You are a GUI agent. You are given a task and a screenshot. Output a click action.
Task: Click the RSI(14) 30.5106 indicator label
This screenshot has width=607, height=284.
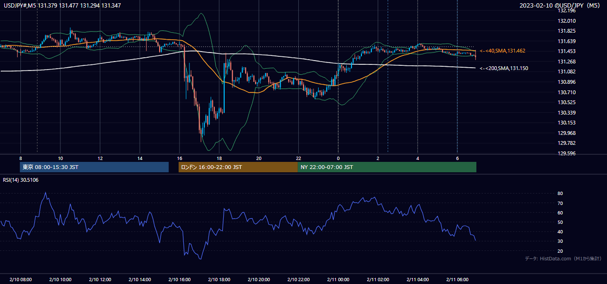pos(21,180)
